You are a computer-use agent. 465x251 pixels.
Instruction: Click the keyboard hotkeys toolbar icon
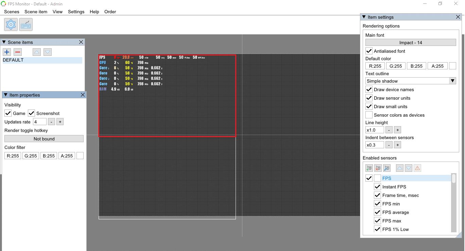[x=26, y=25]
